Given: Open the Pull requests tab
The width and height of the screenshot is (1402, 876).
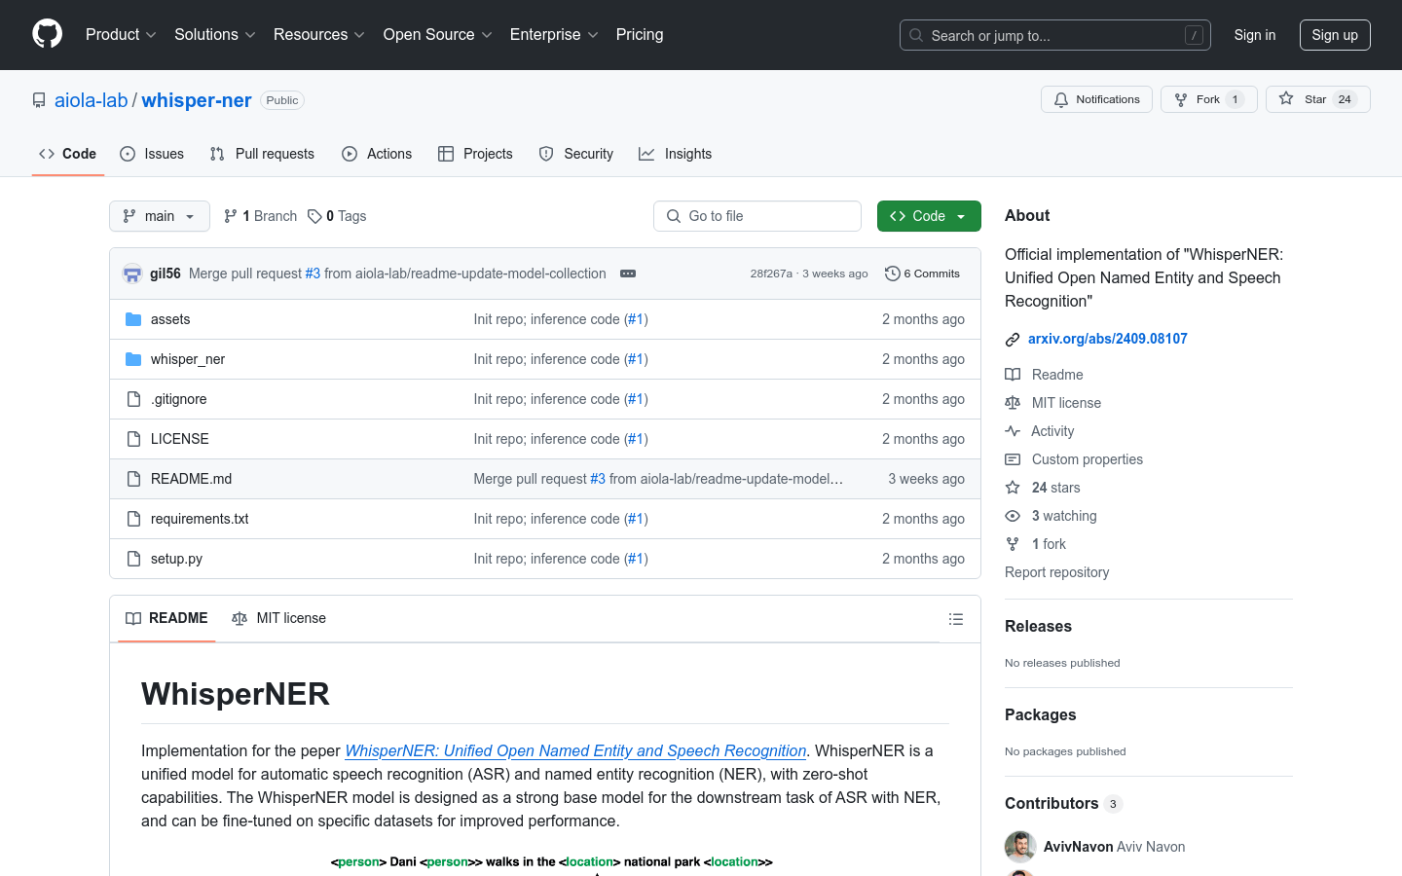Looking at the screenshot, I should [x=262, y=154].
